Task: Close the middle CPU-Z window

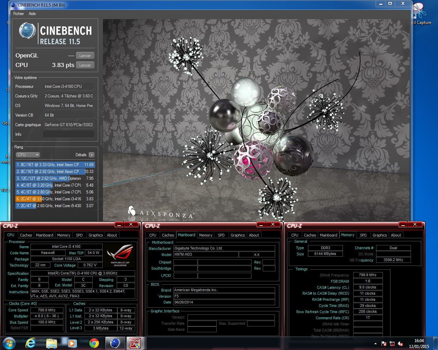Action: pyautogui.click(x=273, y=225)
